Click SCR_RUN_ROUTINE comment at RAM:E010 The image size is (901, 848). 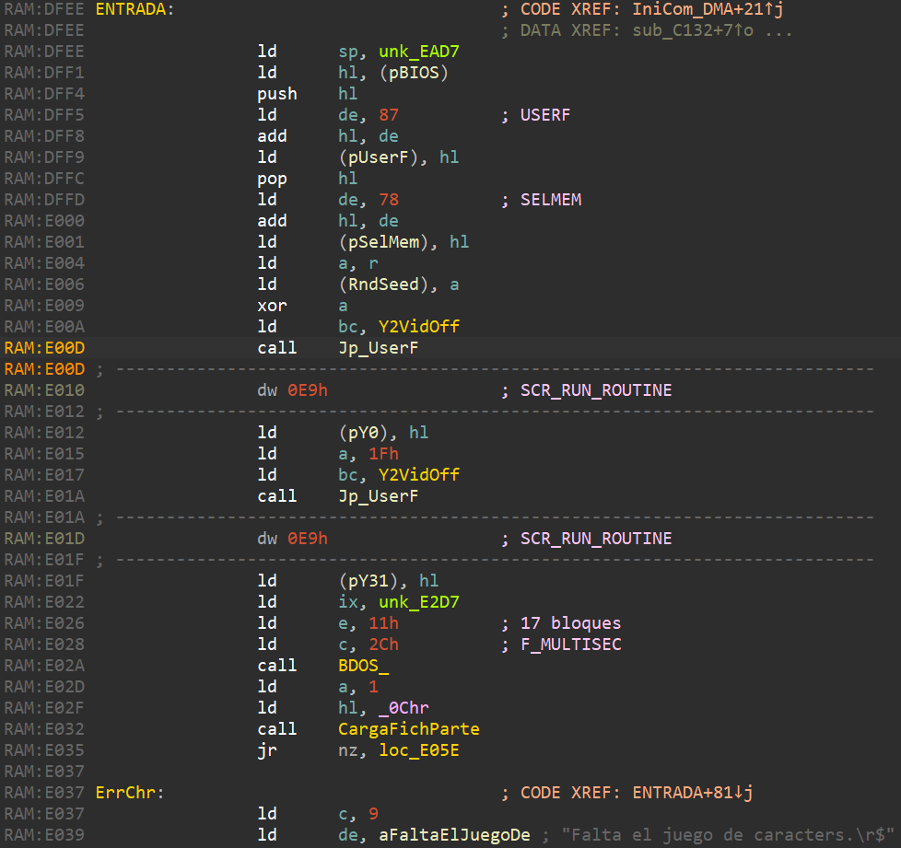(596, 390)
